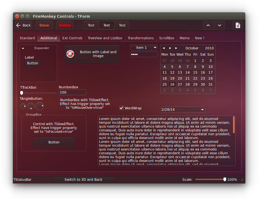Click the first small angle button

tap(23, 106)
